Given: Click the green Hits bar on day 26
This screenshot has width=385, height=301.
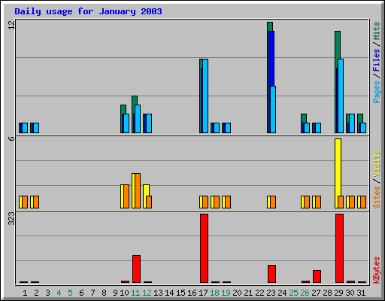Looking at the screenshot, I should (x=304, y=118).
